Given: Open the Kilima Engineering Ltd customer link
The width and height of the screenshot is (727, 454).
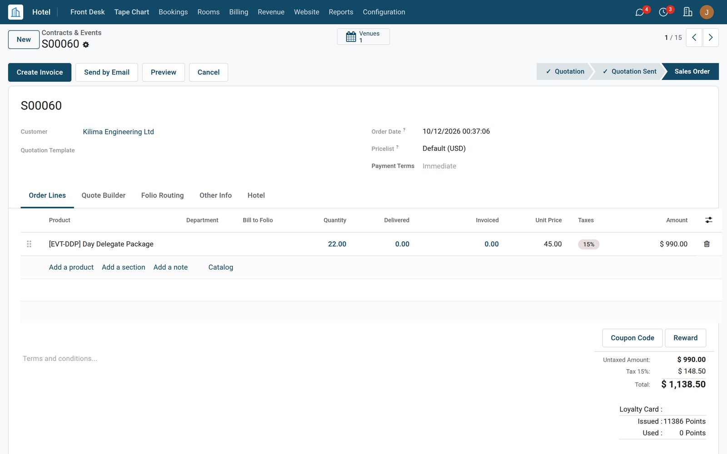Looking at the screenshot, I should 118,132.
